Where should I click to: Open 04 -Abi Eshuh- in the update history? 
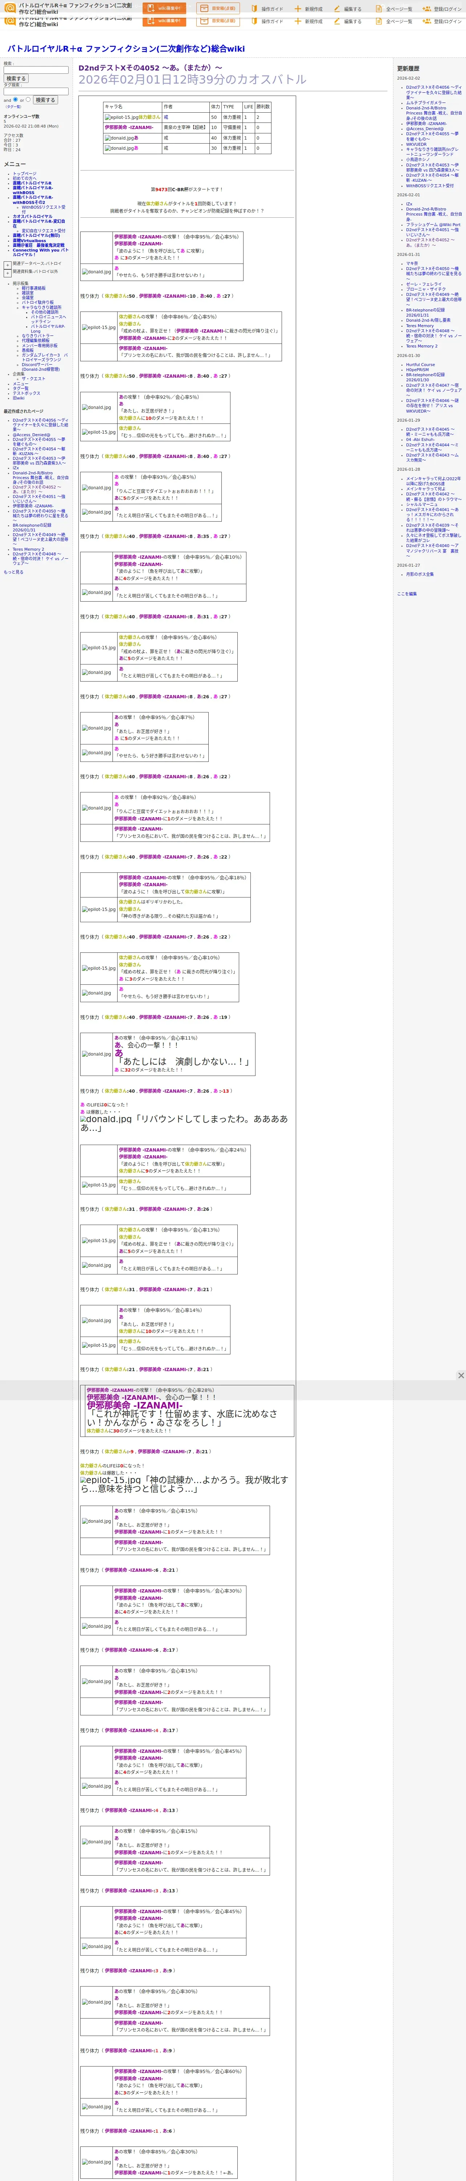pos(420,439)
